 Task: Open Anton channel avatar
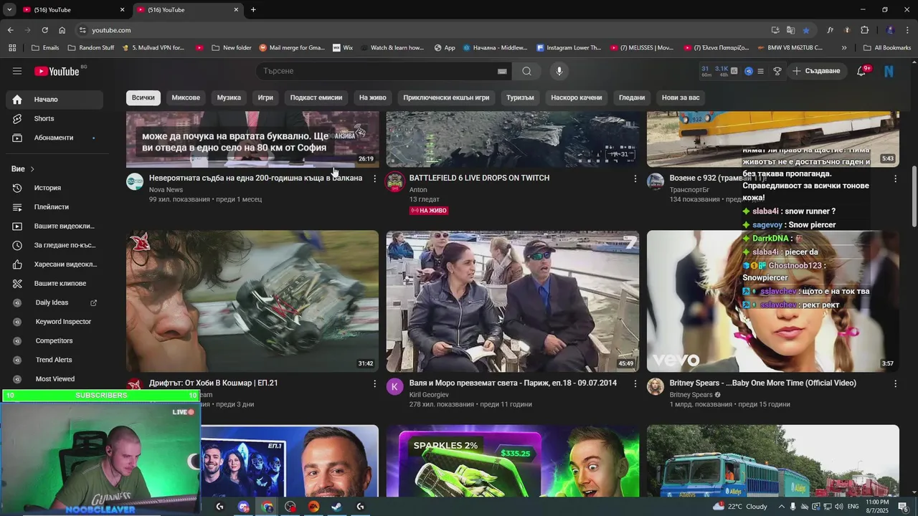tap(395, 181)
